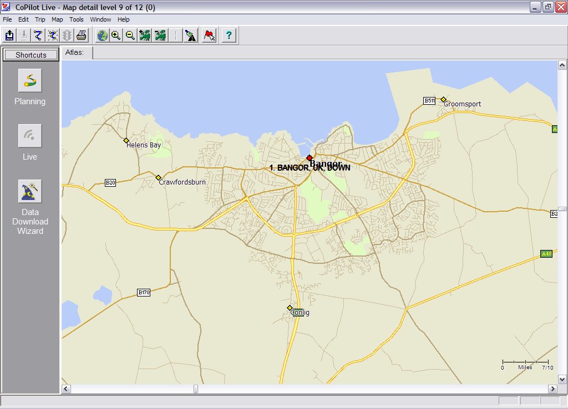This screenshot has height=409, width=568.
Task: Minimize the CoPilot Live window
Action: tap(535, 7)
